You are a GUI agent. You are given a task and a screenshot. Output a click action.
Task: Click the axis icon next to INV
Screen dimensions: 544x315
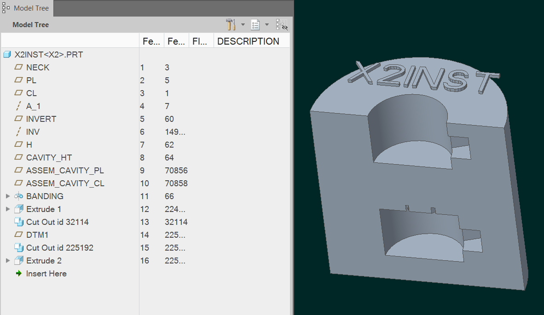tap(18, 132)
